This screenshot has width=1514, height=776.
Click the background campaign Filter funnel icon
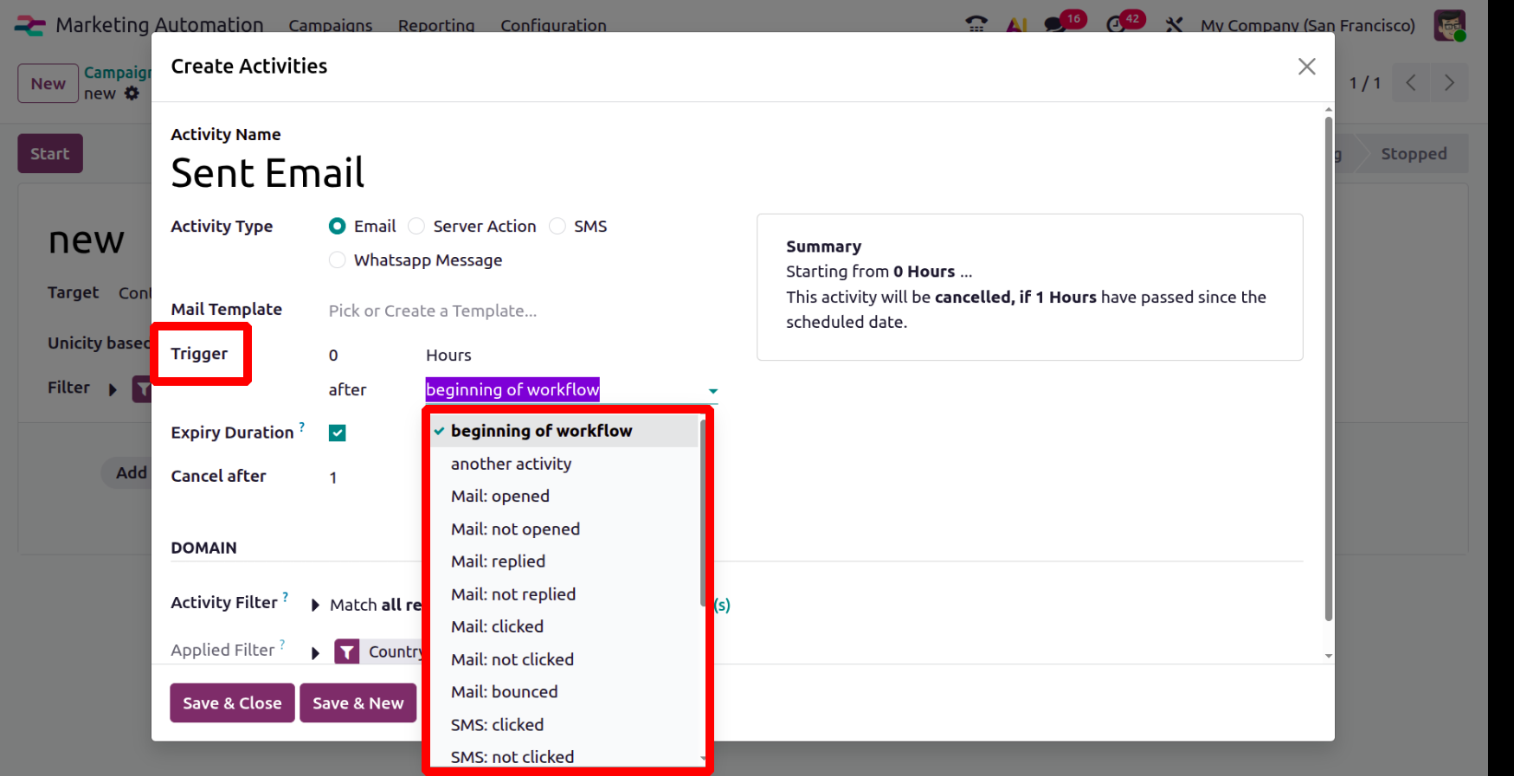tap(142, 389)
